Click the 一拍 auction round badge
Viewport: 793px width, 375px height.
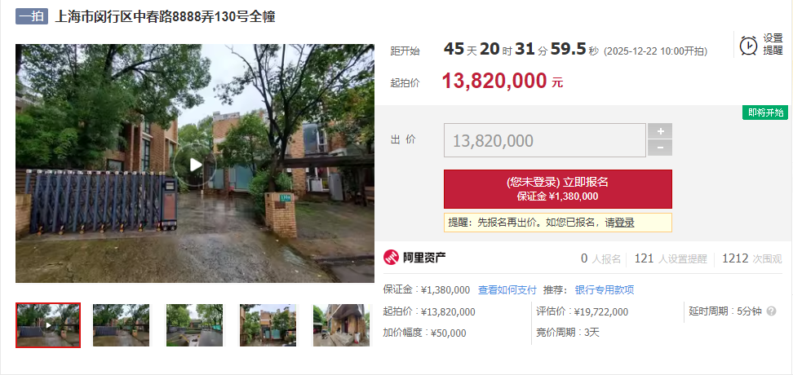(31, 16)
